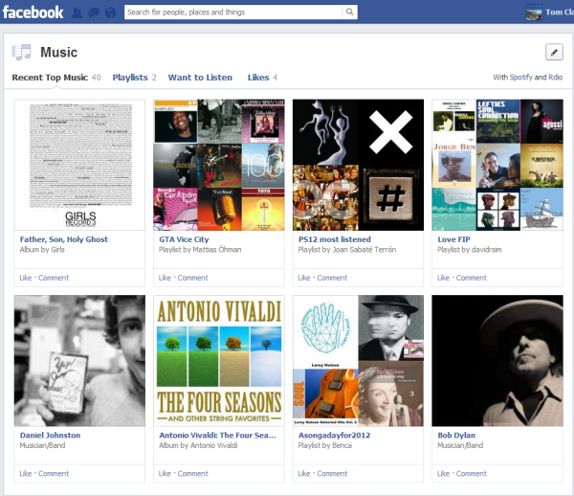
Task: Open the Girls album cover thumbnail
Action: tap(79, 165)
